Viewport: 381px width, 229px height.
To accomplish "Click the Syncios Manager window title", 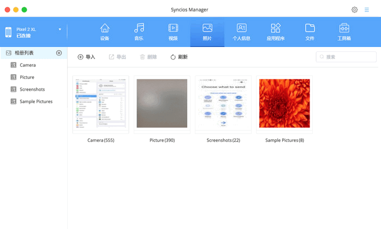I will (x=189, y=10).
